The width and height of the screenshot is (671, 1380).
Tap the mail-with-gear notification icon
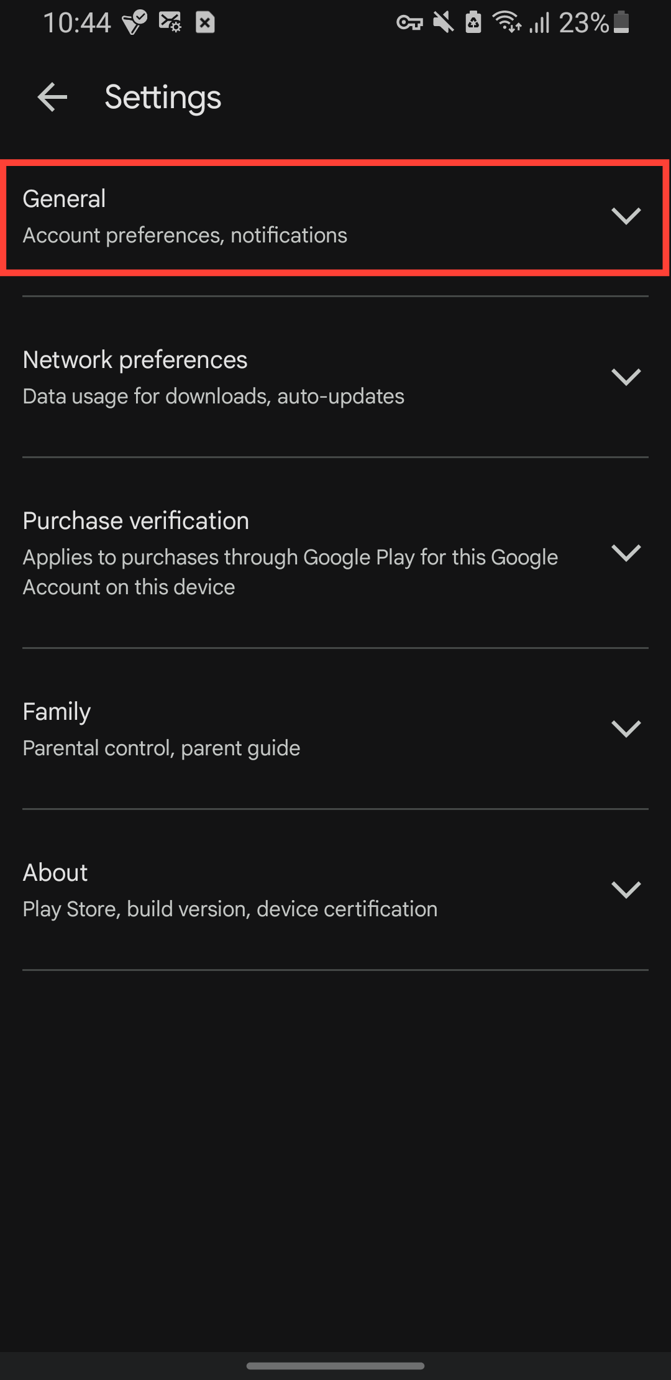170,23
